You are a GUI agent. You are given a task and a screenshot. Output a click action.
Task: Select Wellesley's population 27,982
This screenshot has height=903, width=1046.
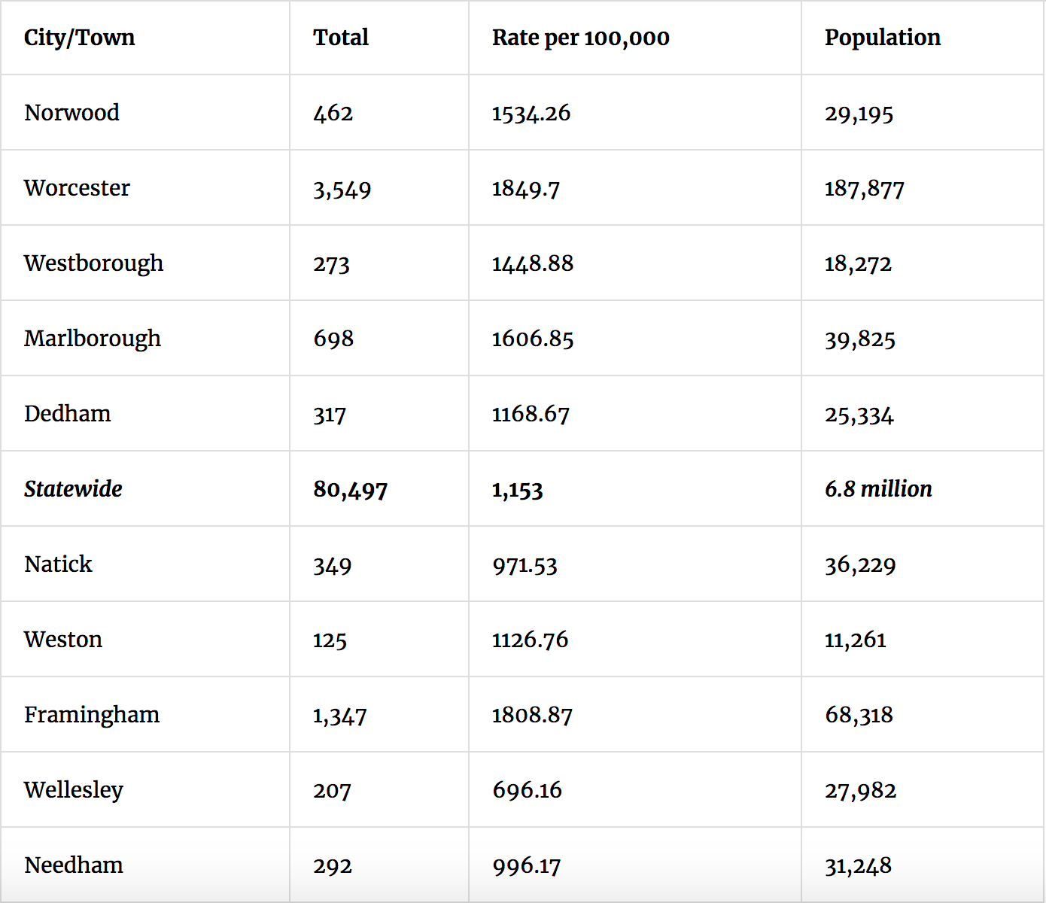[x=860, y=791]
